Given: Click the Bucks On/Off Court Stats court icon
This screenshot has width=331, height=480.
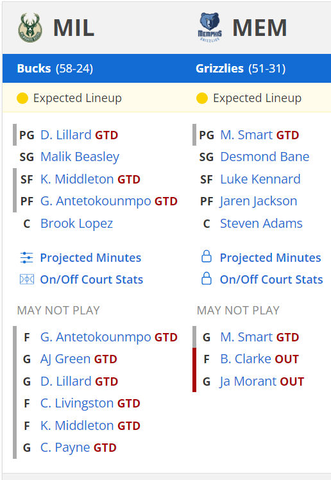Looking at the screenshot, I should click(26, 279).
